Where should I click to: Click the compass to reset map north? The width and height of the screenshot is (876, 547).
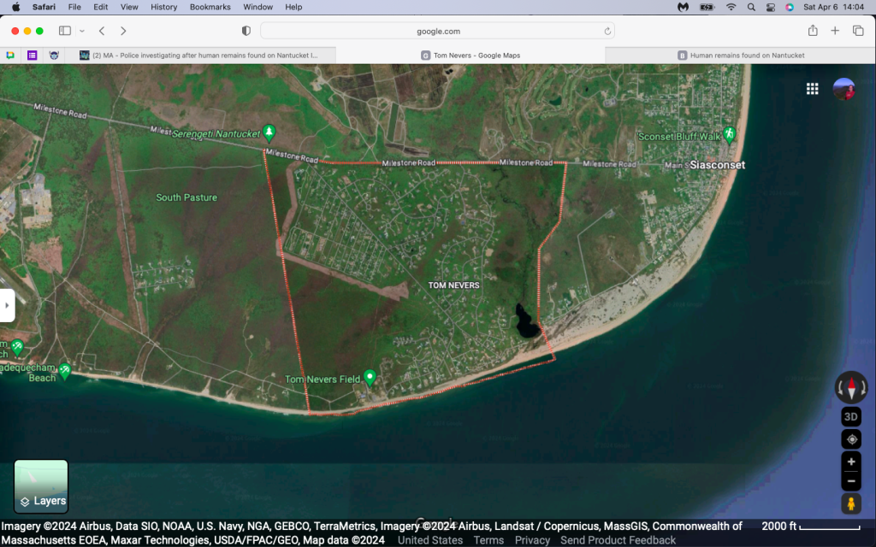tap(851, 387)
